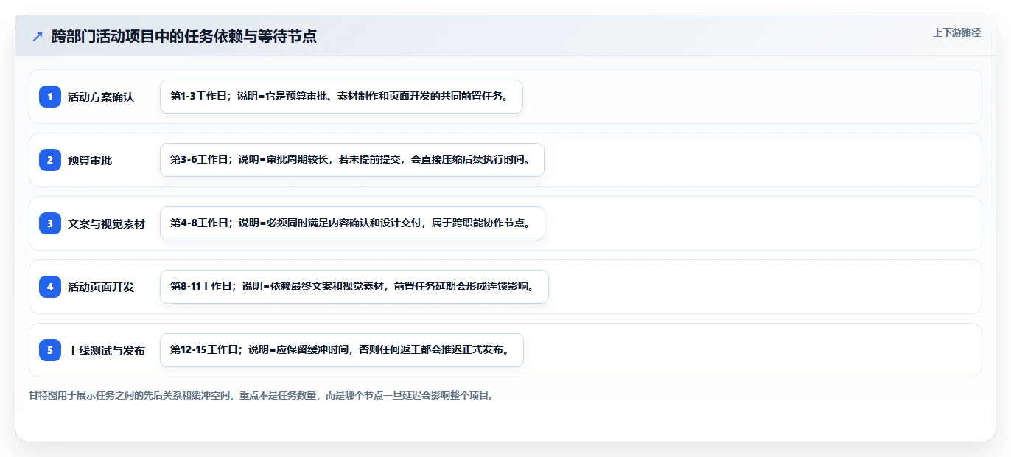This screenshot has width=1011, height=457.
Task: Click the arrow icon beside the title
Action: [x=38, y=36]
